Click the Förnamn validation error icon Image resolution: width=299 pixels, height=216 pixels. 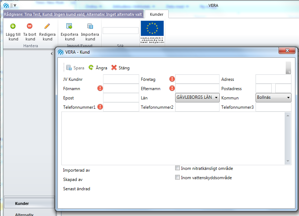tap(100, 88)
